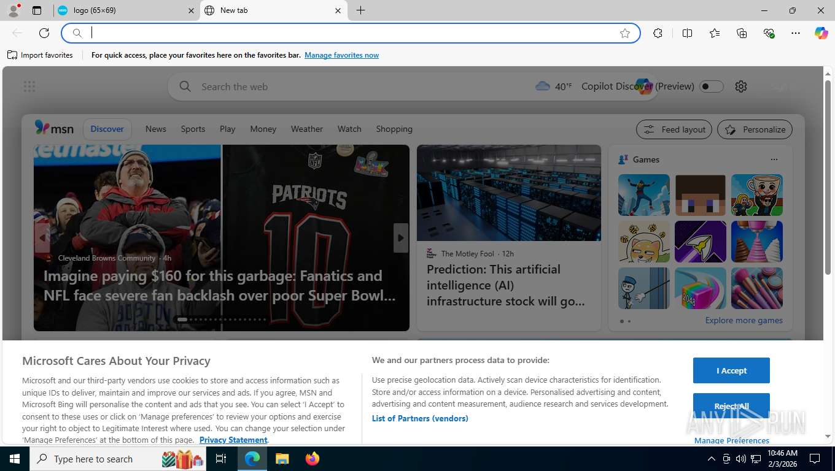Viewport: 835px width, 471px height.
Task: Open the Favorites list icon
Action: pyautogui.click(x=715, y=33)
